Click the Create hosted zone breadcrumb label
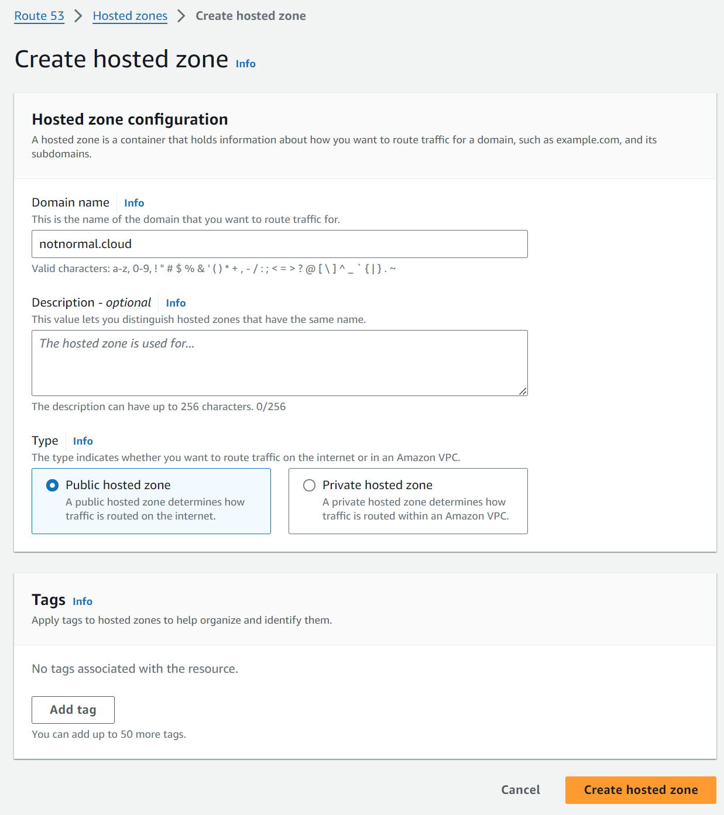The width and height of the screenshot is (724, 815). 251,16
